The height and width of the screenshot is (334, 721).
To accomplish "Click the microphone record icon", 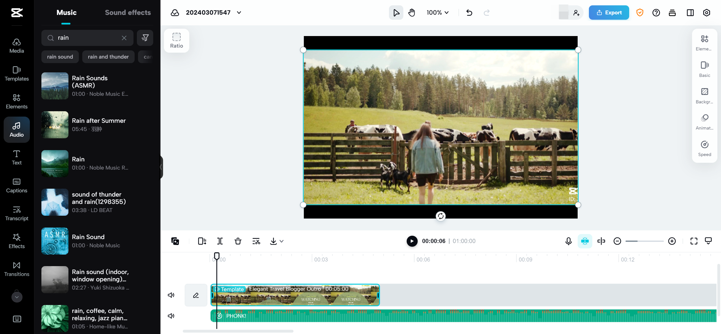I will click(569, 241).
